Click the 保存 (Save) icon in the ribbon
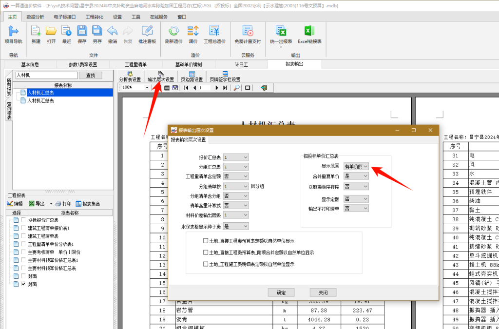 82,31
